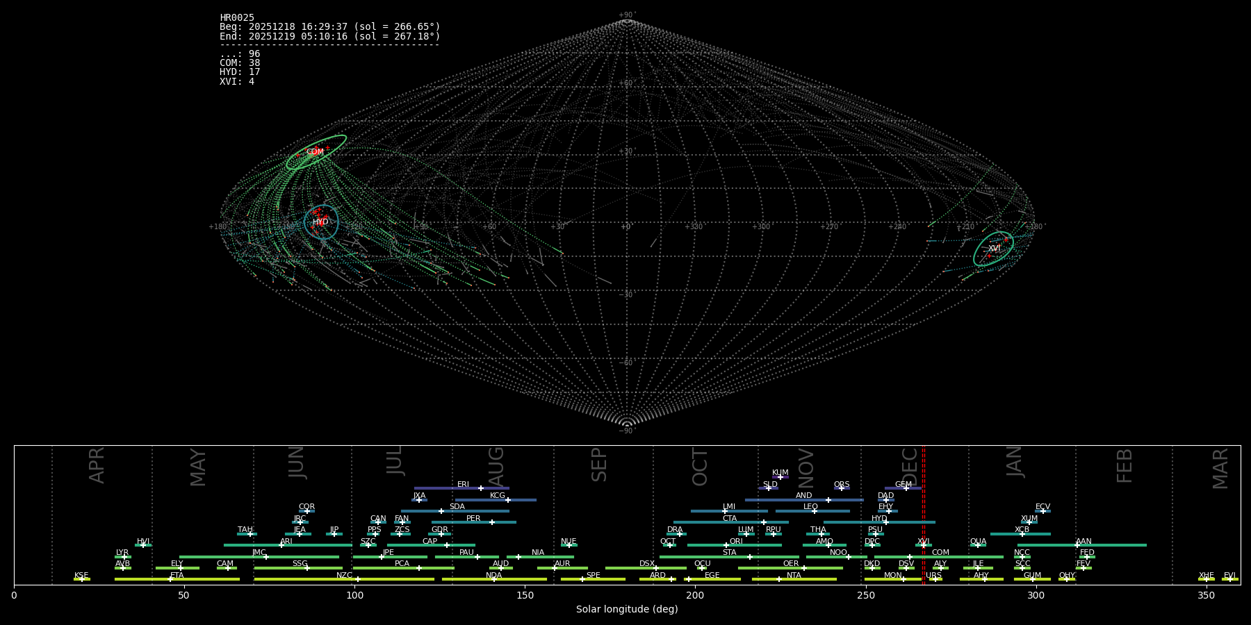1251x625 pixels.
Task: Click the AUG month label
Action: 496,466
